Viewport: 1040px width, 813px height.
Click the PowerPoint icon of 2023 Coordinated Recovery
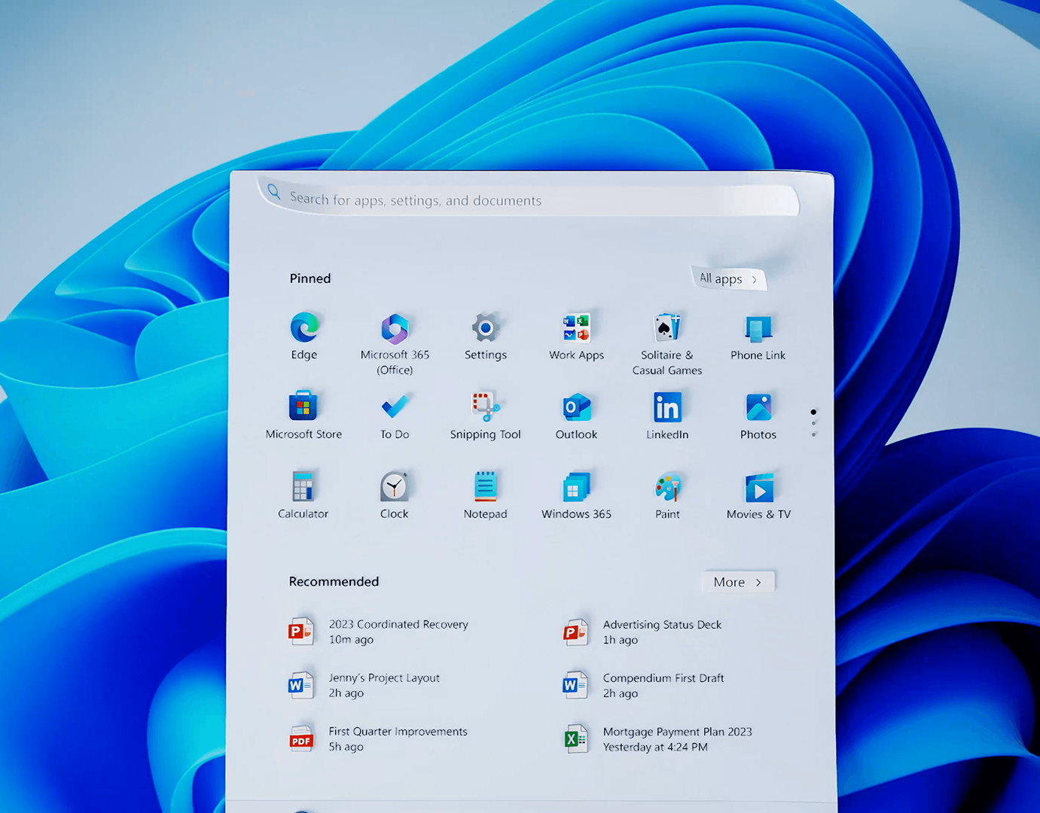pyautogui.click(x=300, y=631)
